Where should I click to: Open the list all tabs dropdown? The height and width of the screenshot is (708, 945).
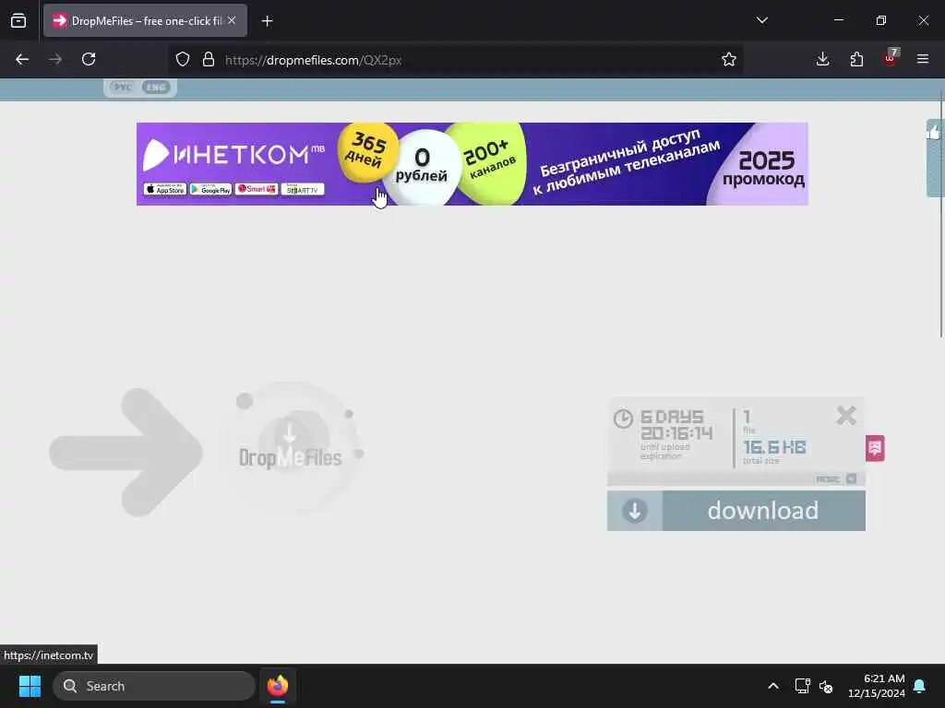pos(761,20)
